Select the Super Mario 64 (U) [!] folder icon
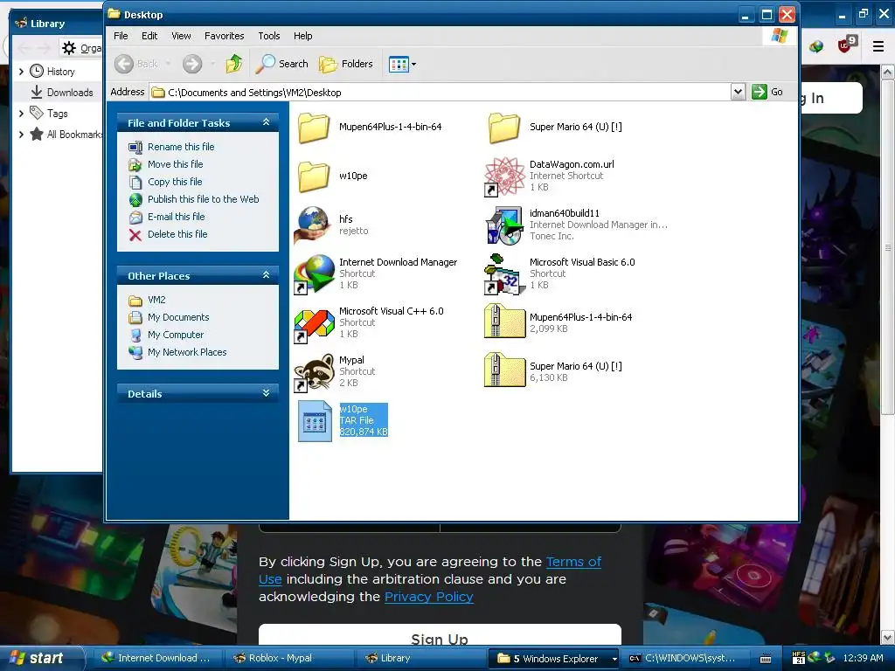895x671 pixels. pyautogui.click(x=504, y=128)
